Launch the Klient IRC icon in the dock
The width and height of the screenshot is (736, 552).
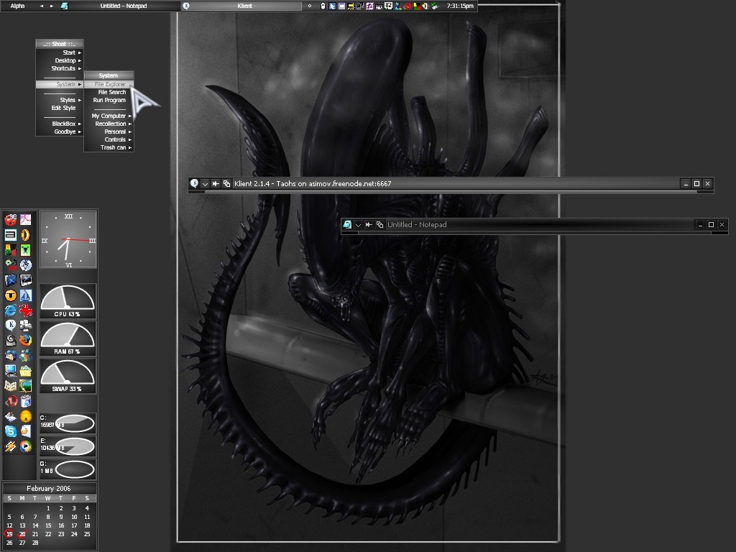[x=10, y=325]
